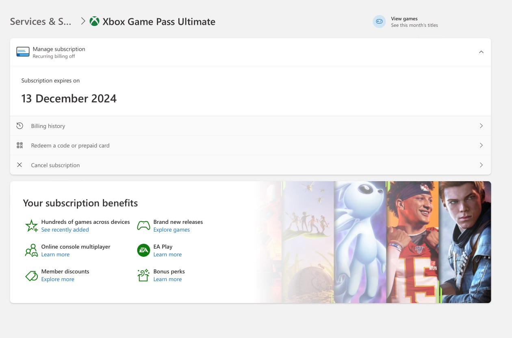Collapse the Manage subscription section chevron
The image size is (512, 338).
pyautogui.click(x=481, y=52)
